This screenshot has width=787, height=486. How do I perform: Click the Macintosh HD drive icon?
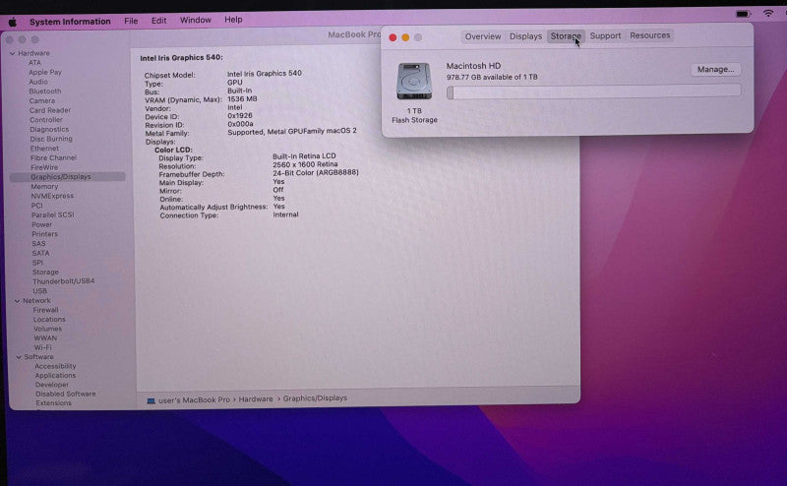click(x=414, y=82)
